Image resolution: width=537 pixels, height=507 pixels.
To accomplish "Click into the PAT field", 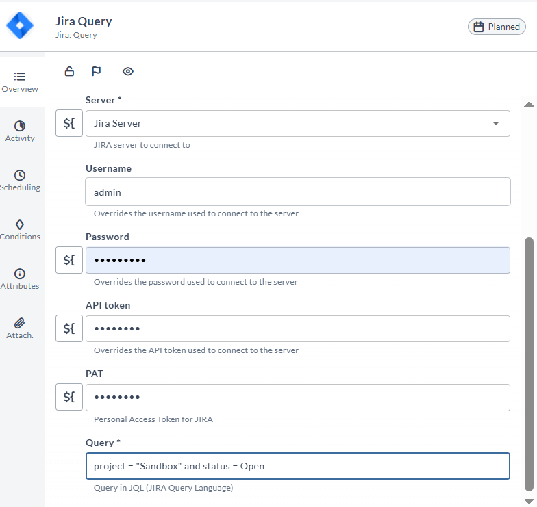I will (297, 397).
